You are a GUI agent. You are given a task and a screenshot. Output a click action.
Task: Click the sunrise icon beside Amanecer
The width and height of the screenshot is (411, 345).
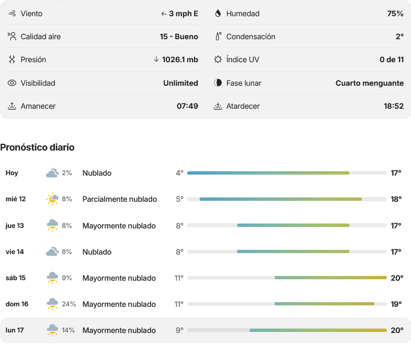coord(12,106)
